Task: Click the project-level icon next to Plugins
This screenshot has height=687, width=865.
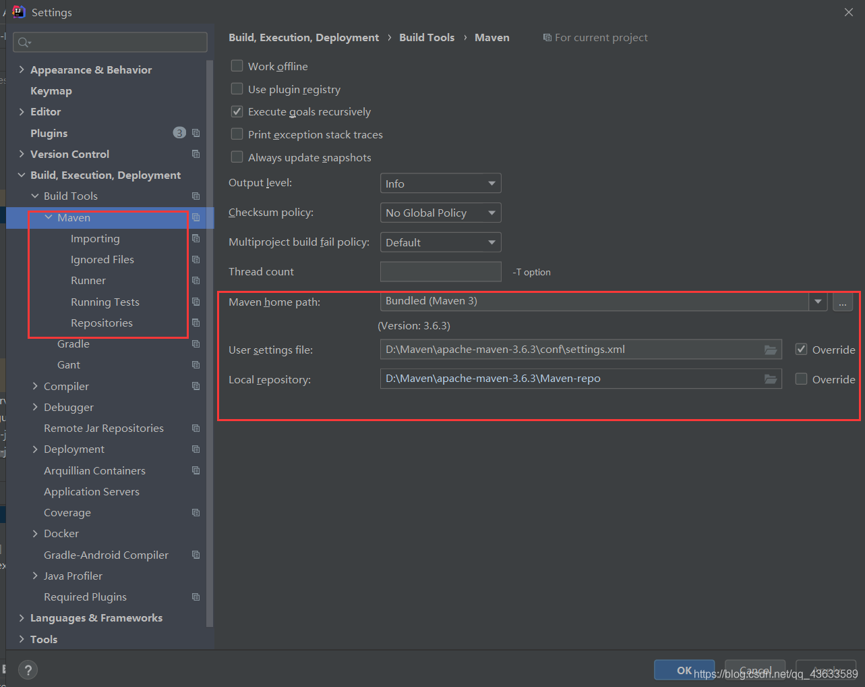Action: point(196,133)
